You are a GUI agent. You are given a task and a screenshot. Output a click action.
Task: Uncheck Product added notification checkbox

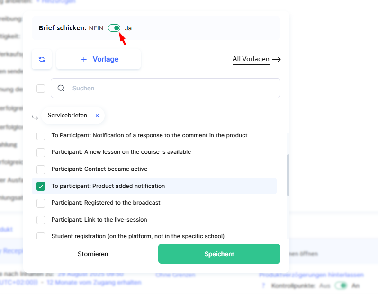pyautogui.click(x=41, y=186)
